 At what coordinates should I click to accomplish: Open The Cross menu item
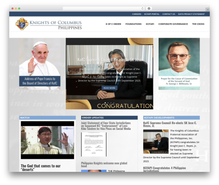[x=198, y=24]
